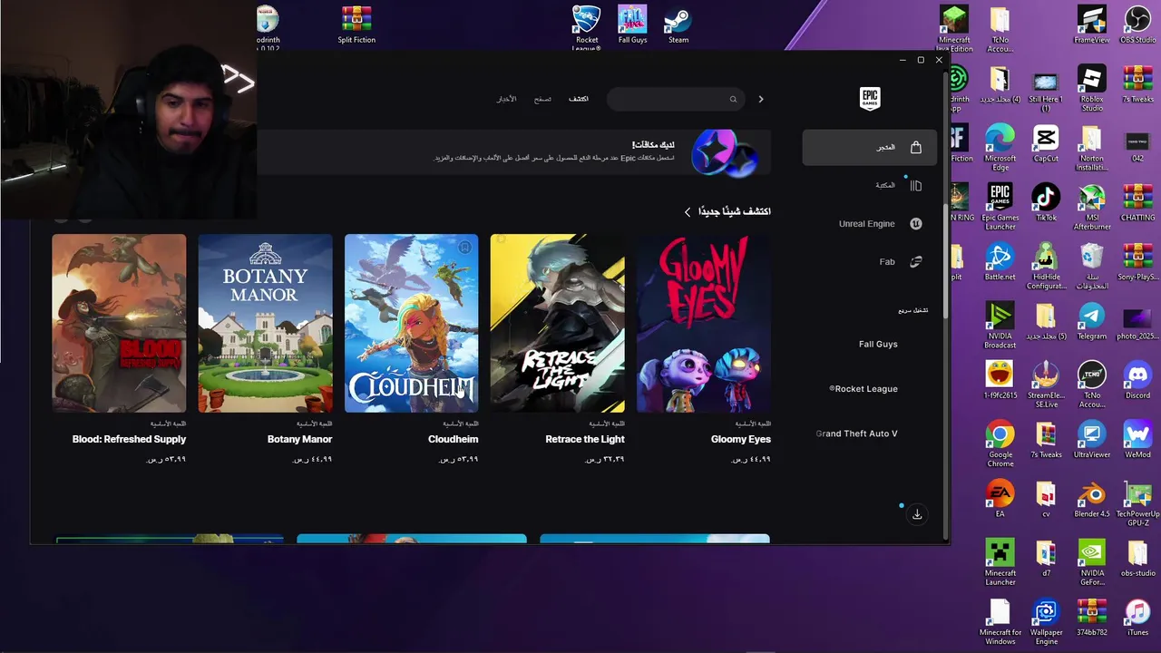This screenshot has height=653, width=1161.
Task: Open the Discord desktop shortcut
Action: 1137,380
